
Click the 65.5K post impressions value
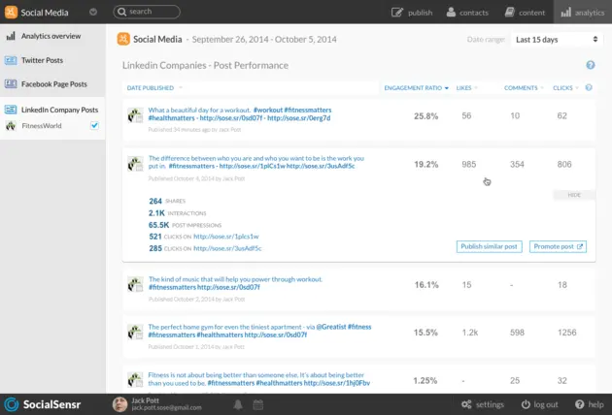pyautogui.click(x=158, y=225)
